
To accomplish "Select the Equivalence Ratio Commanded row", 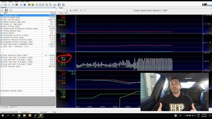I will (28, 44).
